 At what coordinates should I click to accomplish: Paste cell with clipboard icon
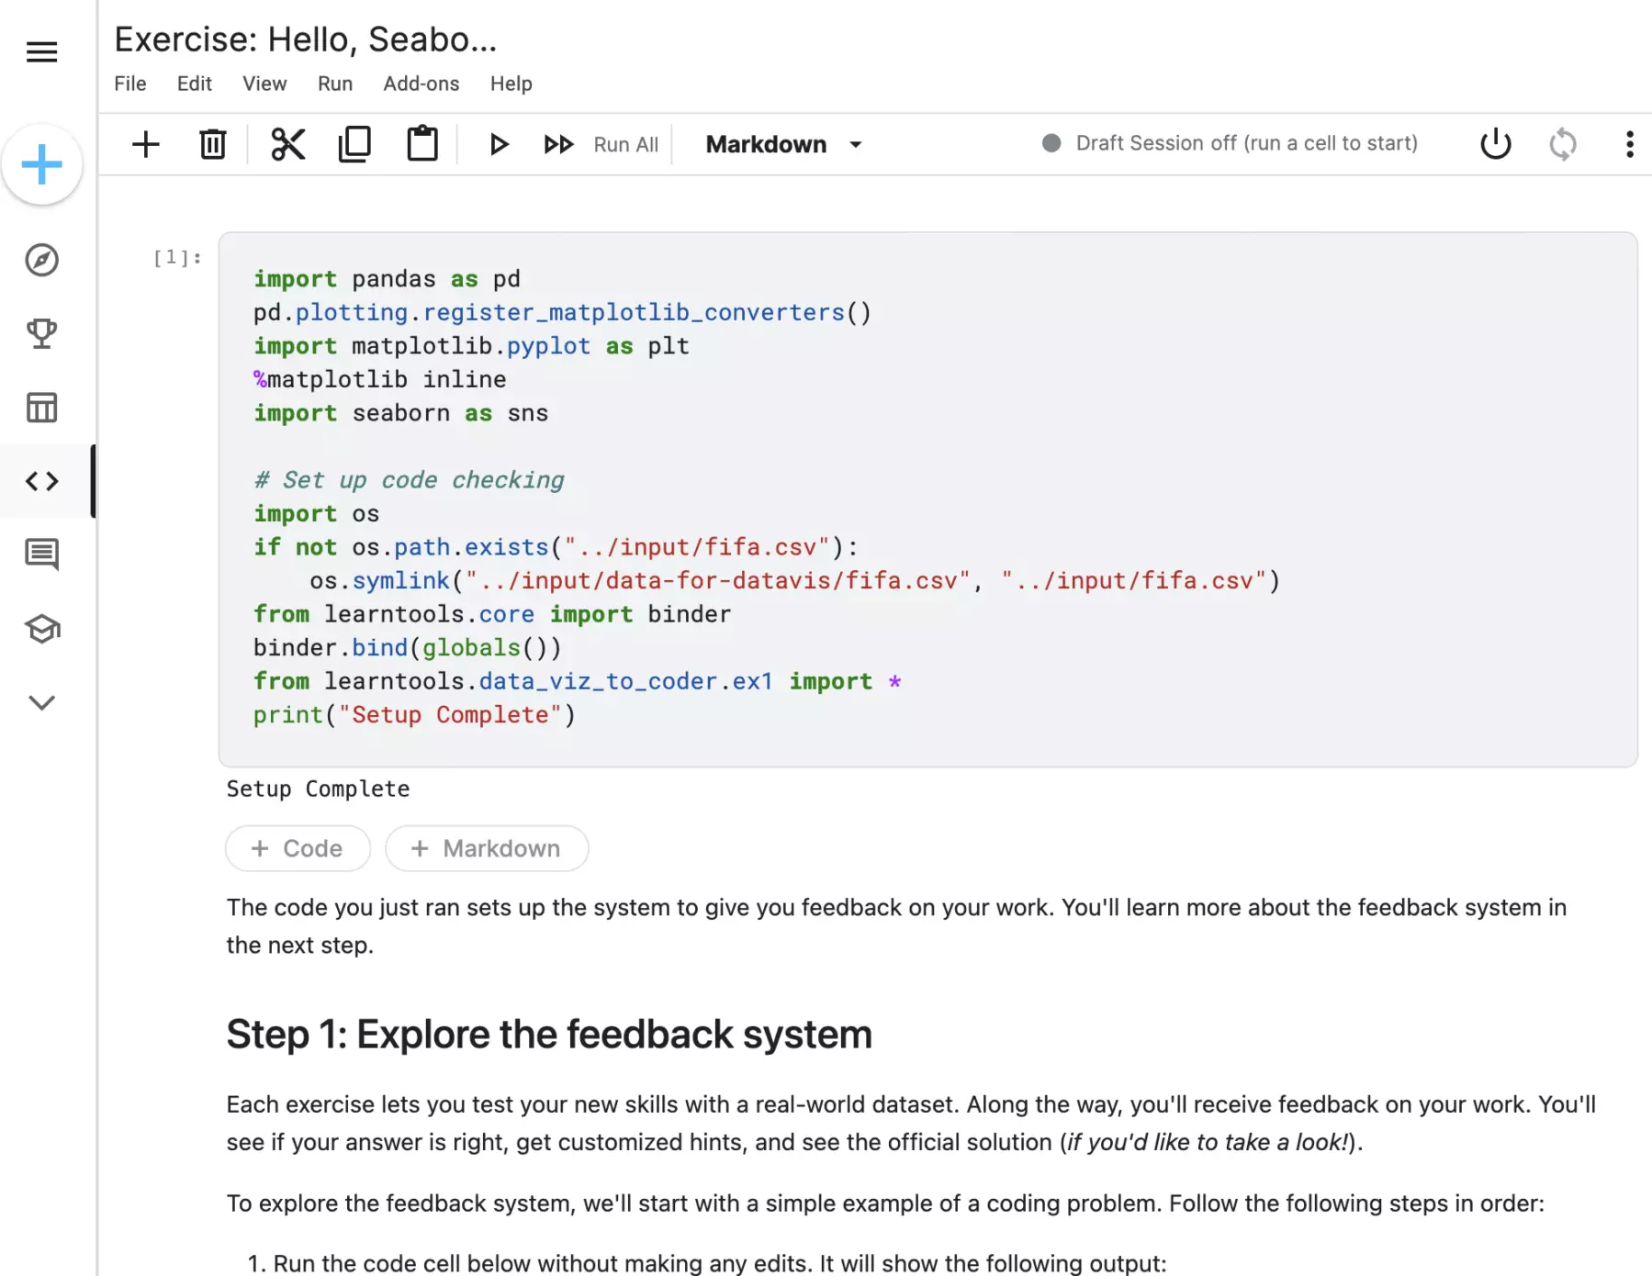pyautogui.click(x=422, y=143)
